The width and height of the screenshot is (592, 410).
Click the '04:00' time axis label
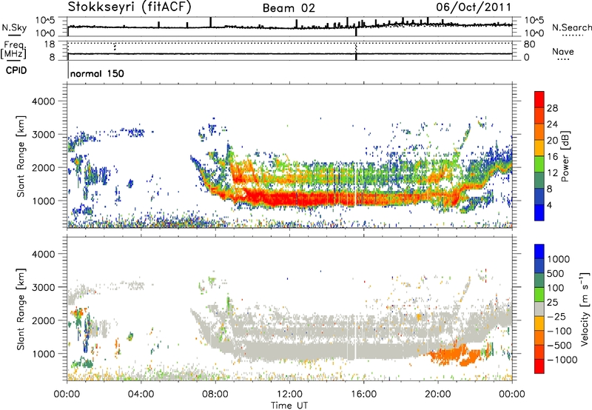[141, 394]
